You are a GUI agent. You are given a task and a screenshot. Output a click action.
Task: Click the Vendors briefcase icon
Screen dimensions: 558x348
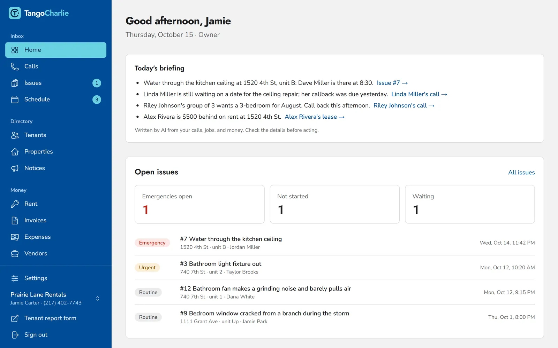(x=15, y=254)
